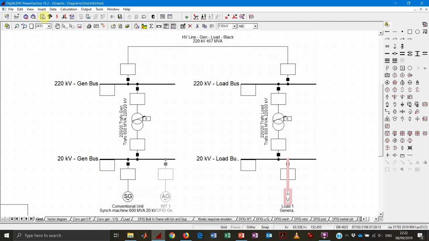Open Chrome from the taskbar

(172, 235)
